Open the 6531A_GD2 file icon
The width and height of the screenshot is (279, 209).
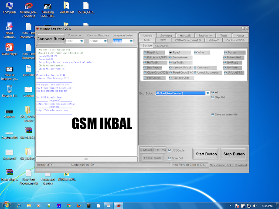pyautogui.click(x=86, y=8)
